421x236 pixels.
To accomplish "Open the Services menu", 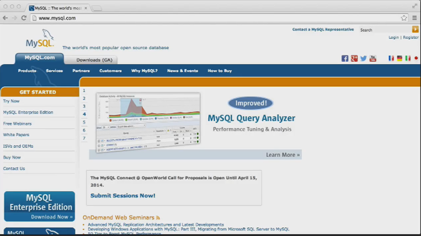I will coord(54,71).
